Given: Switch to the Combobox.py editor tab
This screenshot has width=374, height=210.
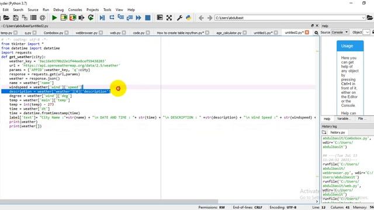Looking at the screenshot, I should tap(53, 33).
